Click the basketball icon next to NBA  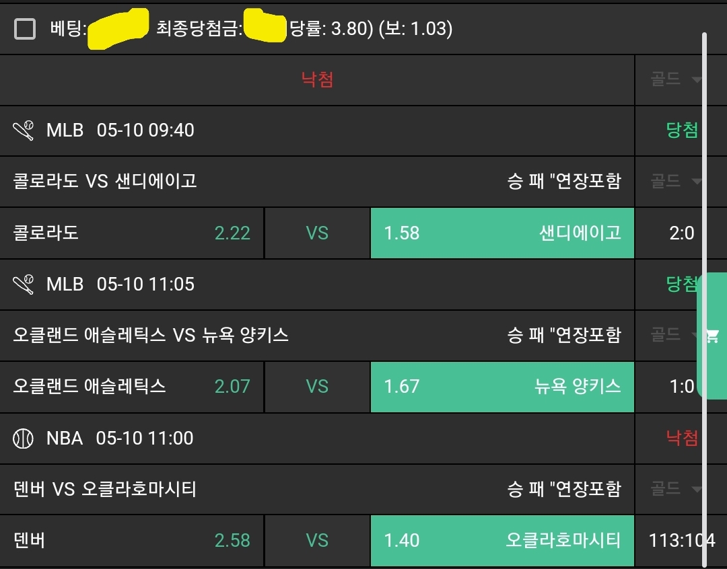[x=24, y=439]
